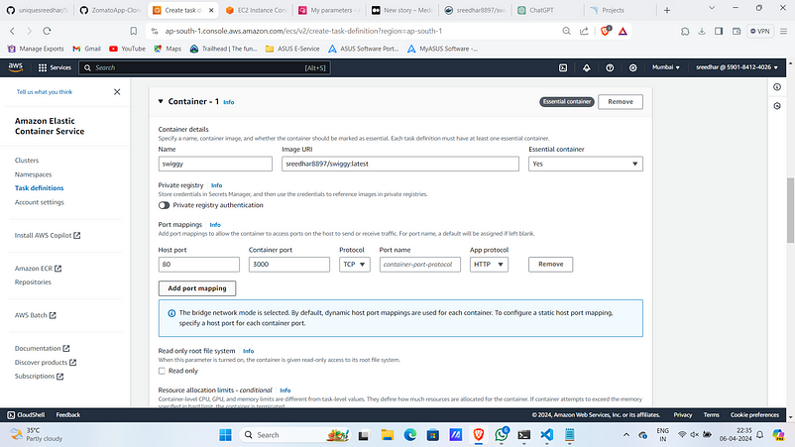Toggle Private registry authentication switch
The height and width of the screenshot is (447, 795).
(x=164, y=205)
